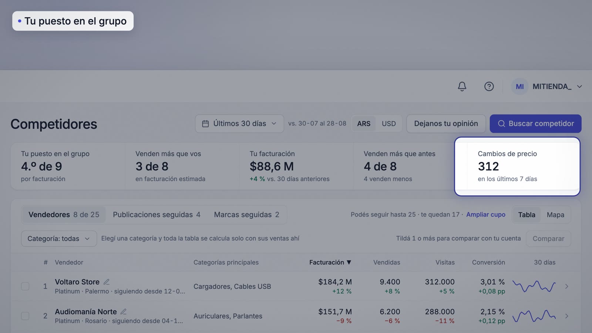Sort by the Facturación column
Image resolution: width=592 pixels, height=333 pixels.
(330, 262)
